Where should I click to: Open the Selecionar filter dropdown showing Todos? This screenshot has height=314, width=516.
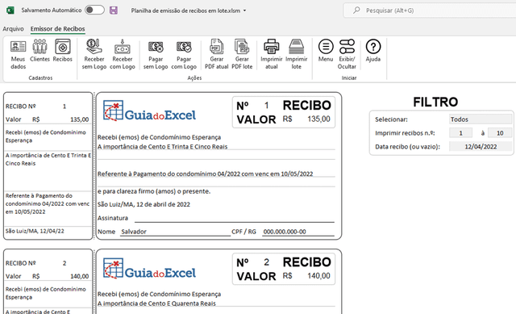pyautogui.click(x=481, y=119)
